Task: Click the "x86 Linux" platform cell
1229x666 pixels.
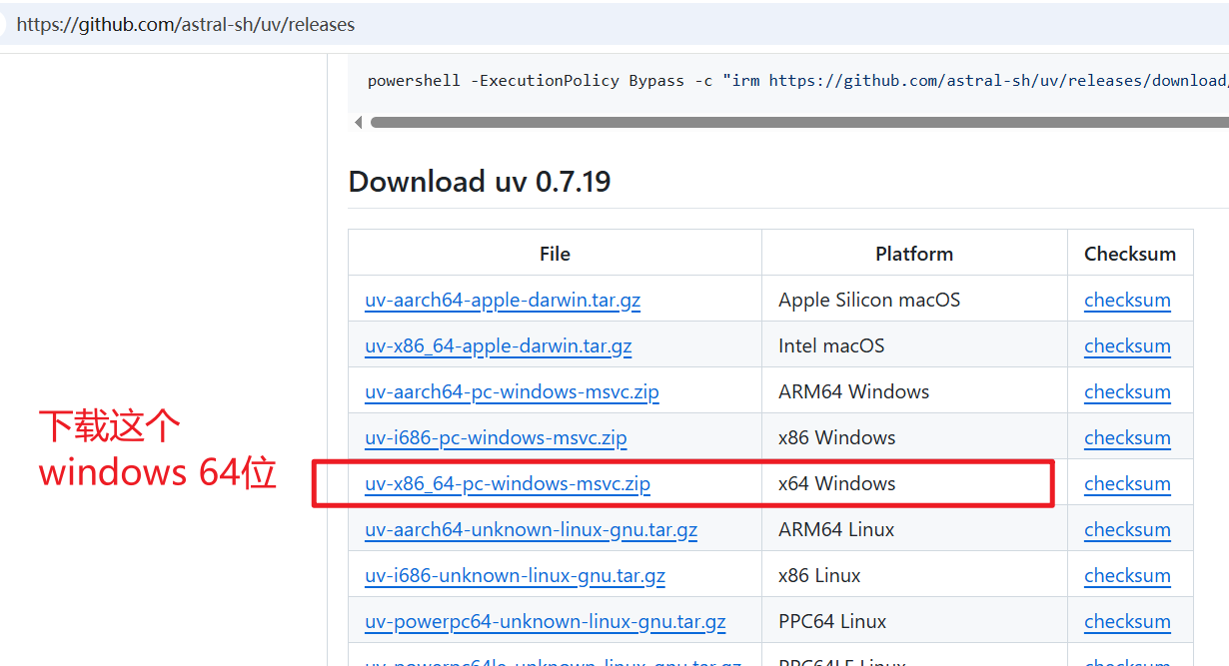Action: (914, 576)
